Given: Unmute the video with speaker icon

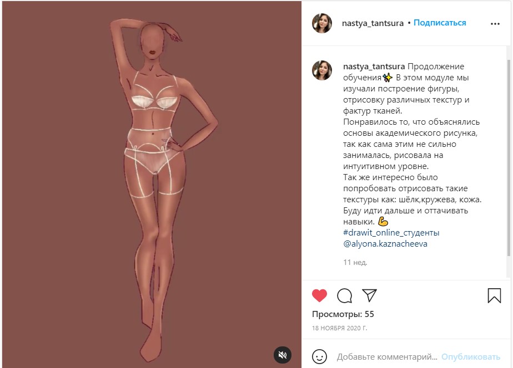Looking at the screenshot, I should [283, 355].
